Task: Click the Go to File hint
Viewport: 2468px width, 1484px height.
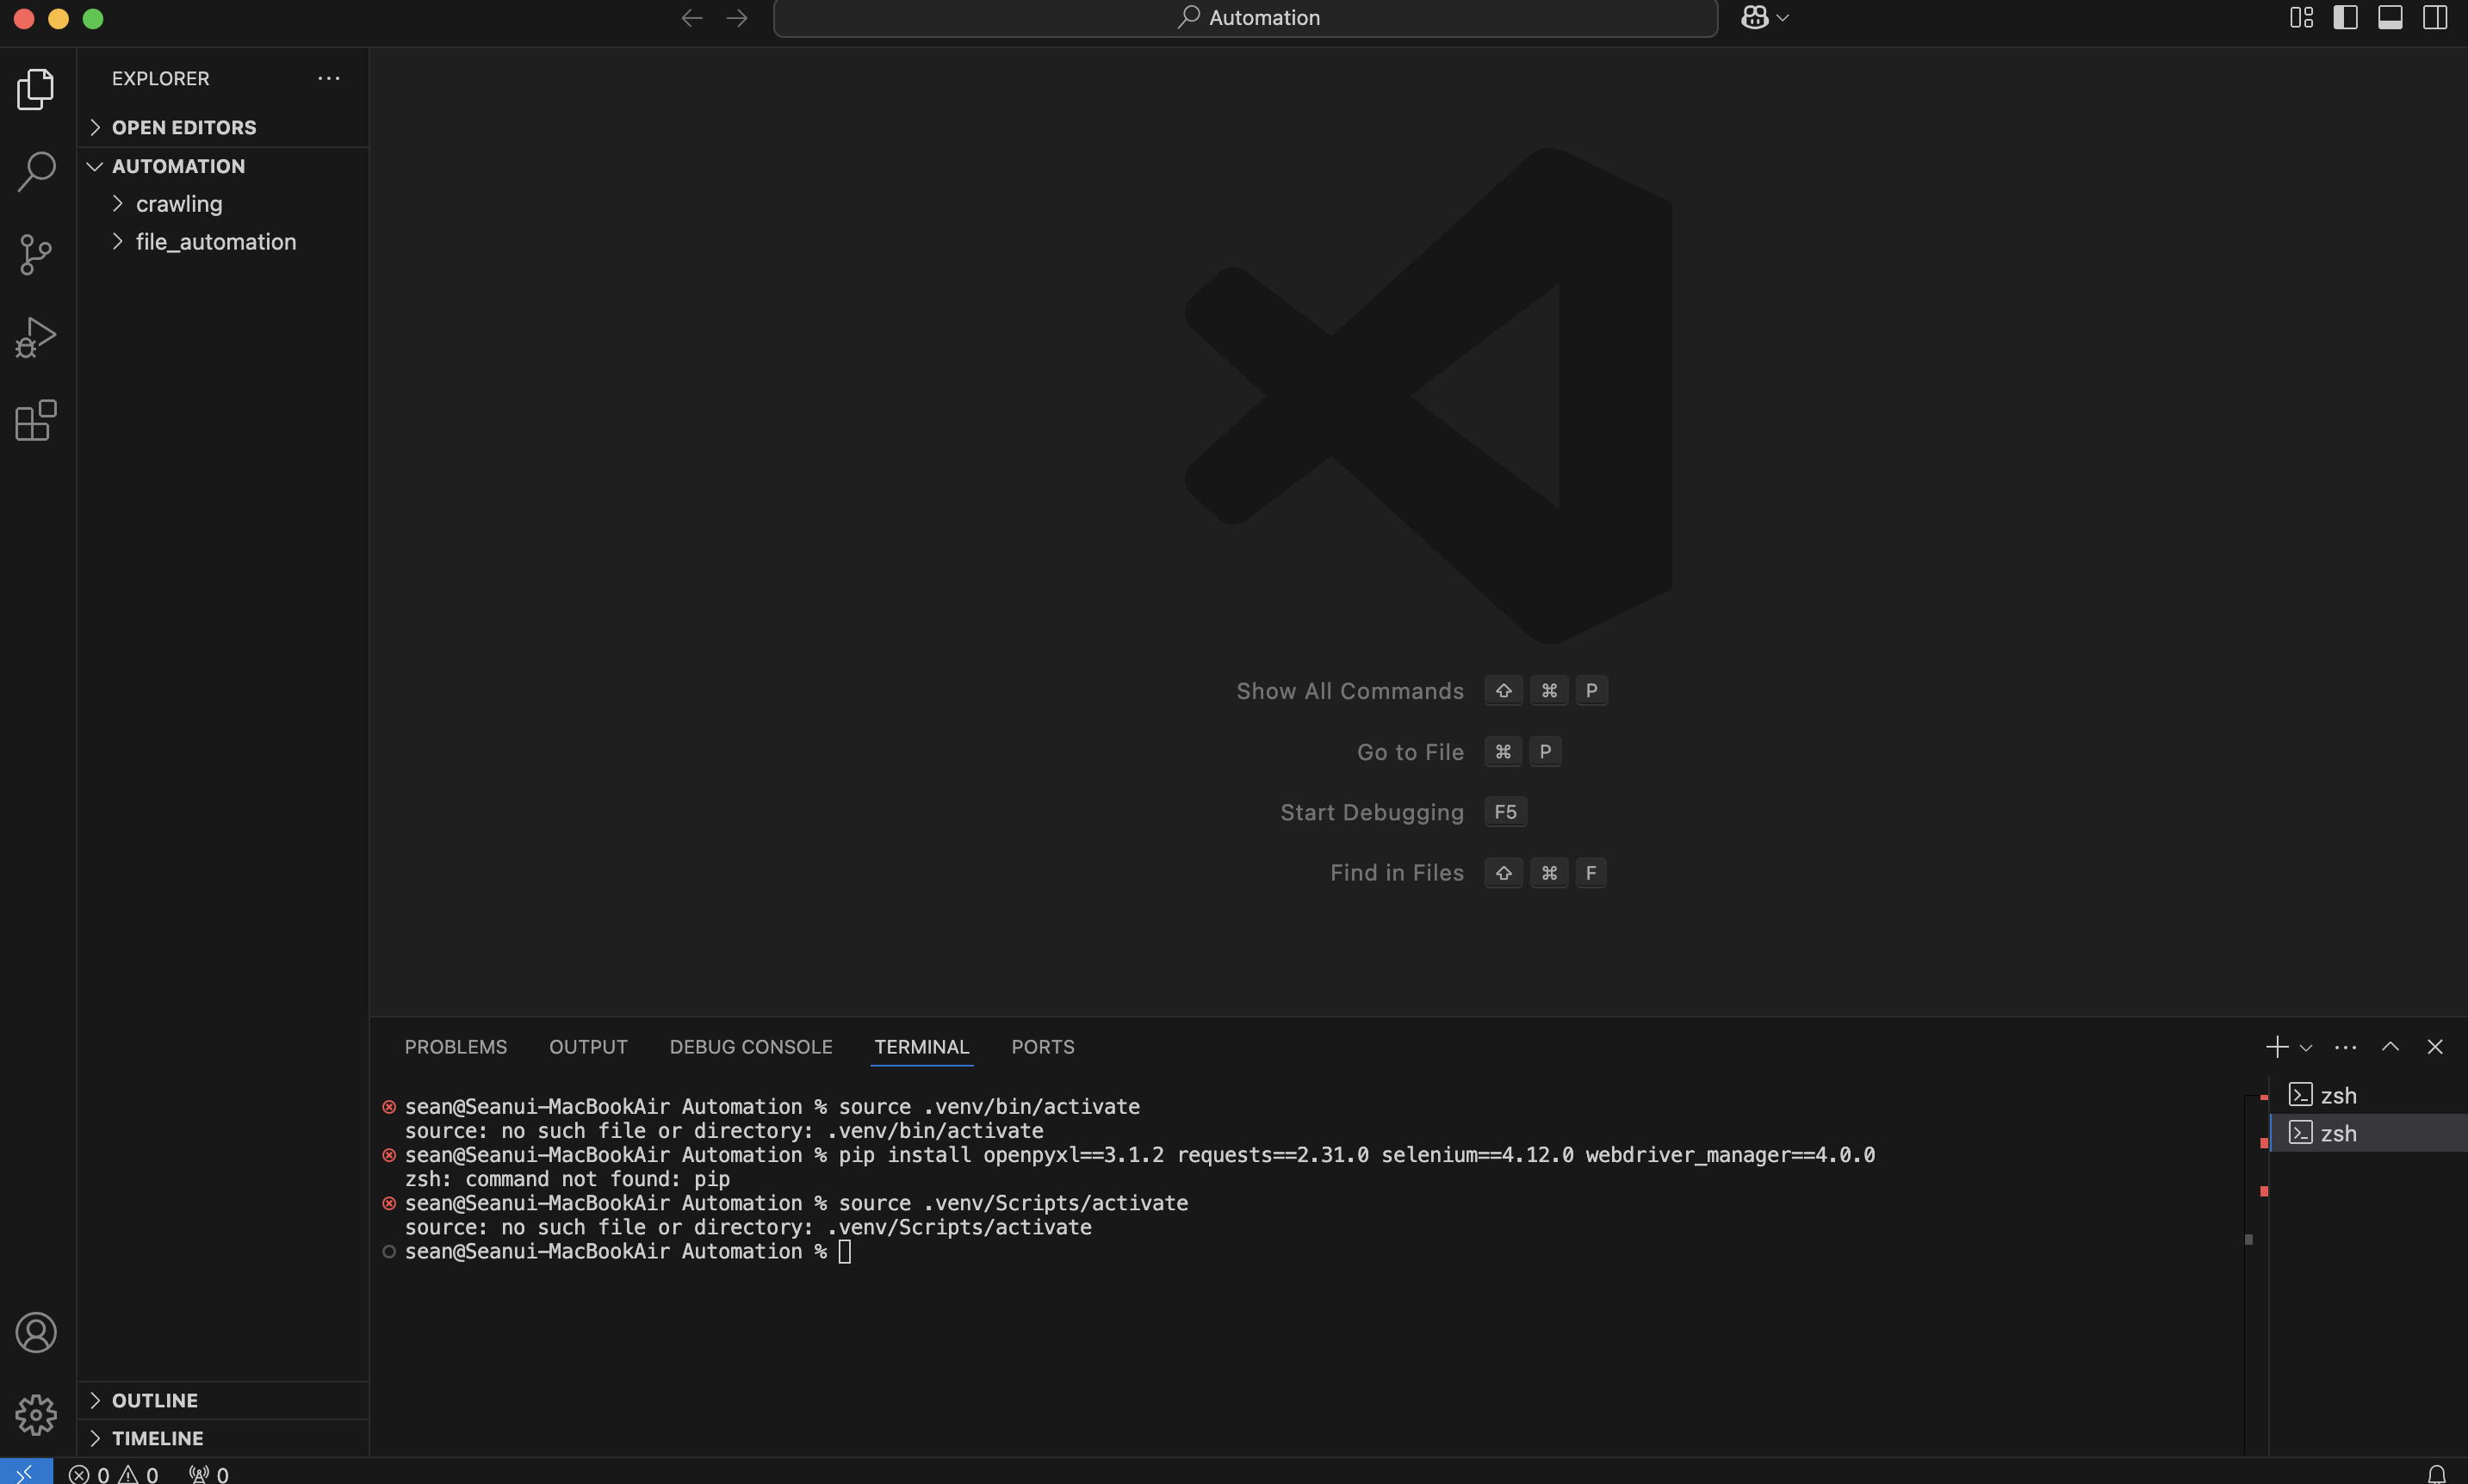Action: click(1410, 752)
